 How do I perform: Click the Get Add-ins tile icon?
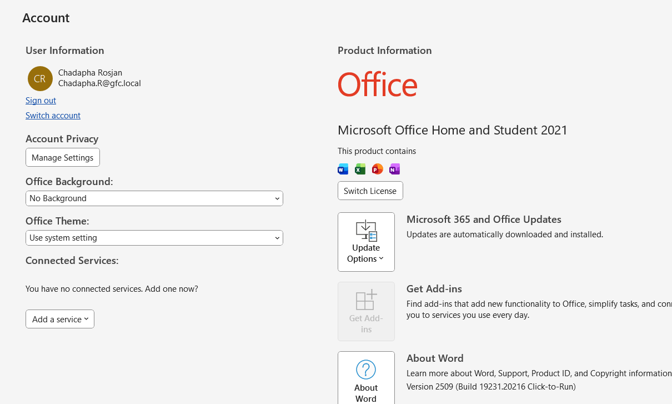(x=366, y=311)
